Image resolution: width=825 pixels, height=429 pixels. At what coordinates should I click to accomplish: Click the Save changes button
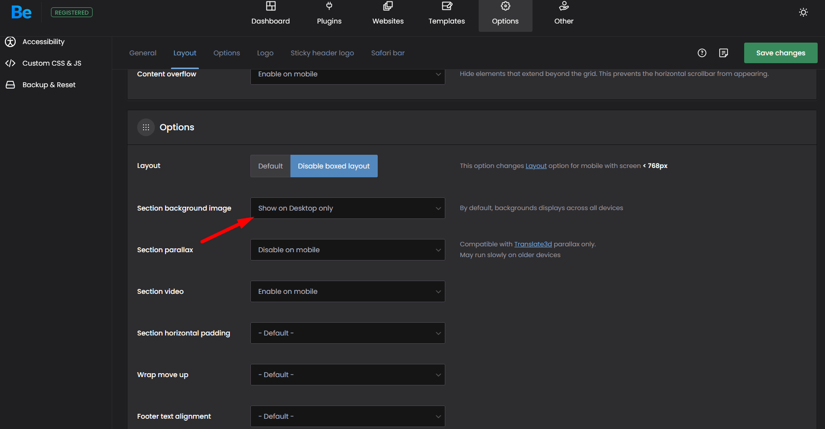click(781, 53)
